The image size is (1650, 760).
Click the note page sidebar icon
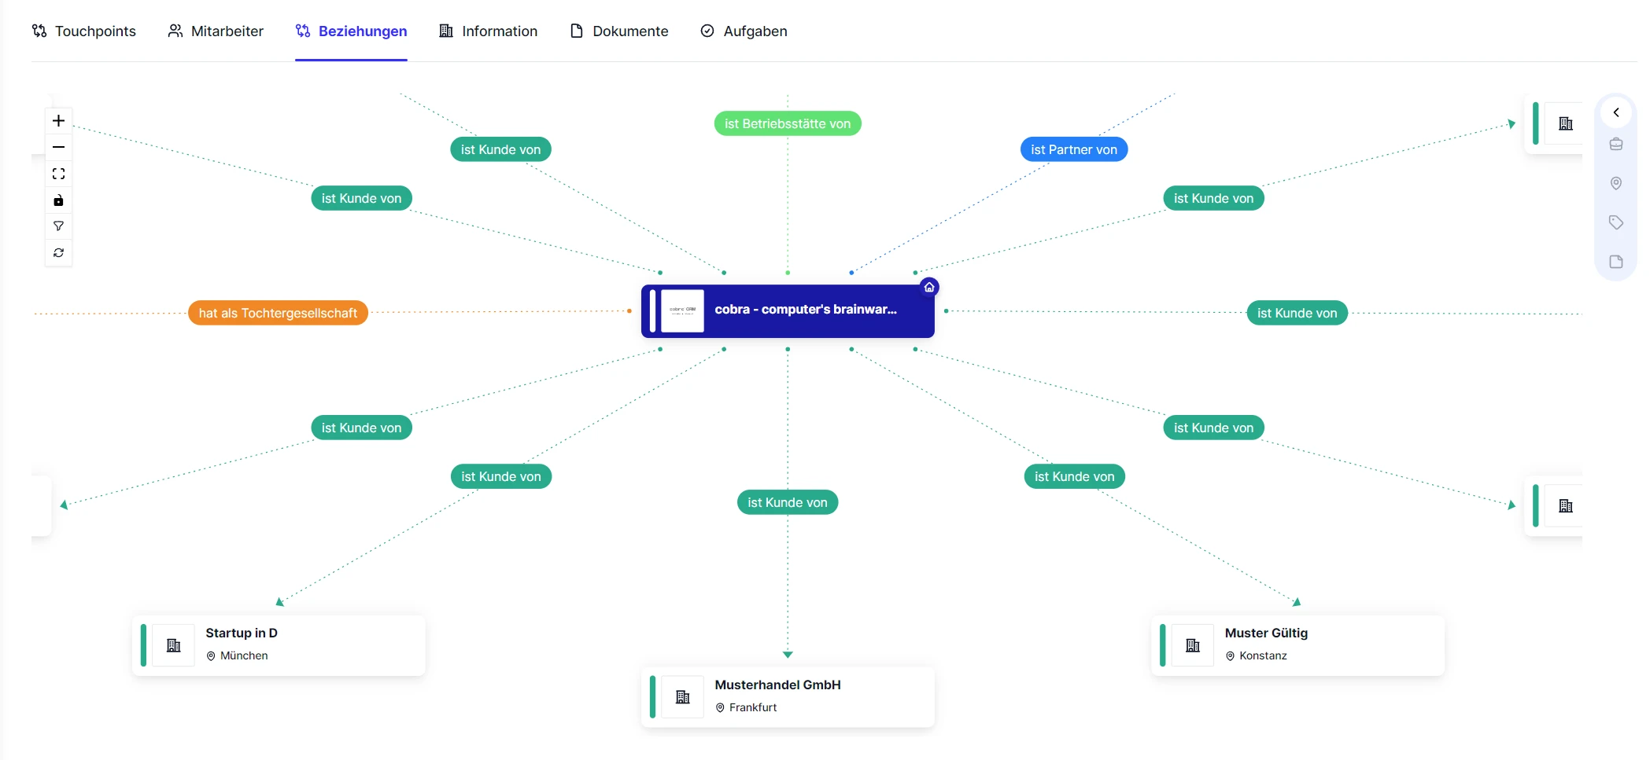click(1615, 262)
